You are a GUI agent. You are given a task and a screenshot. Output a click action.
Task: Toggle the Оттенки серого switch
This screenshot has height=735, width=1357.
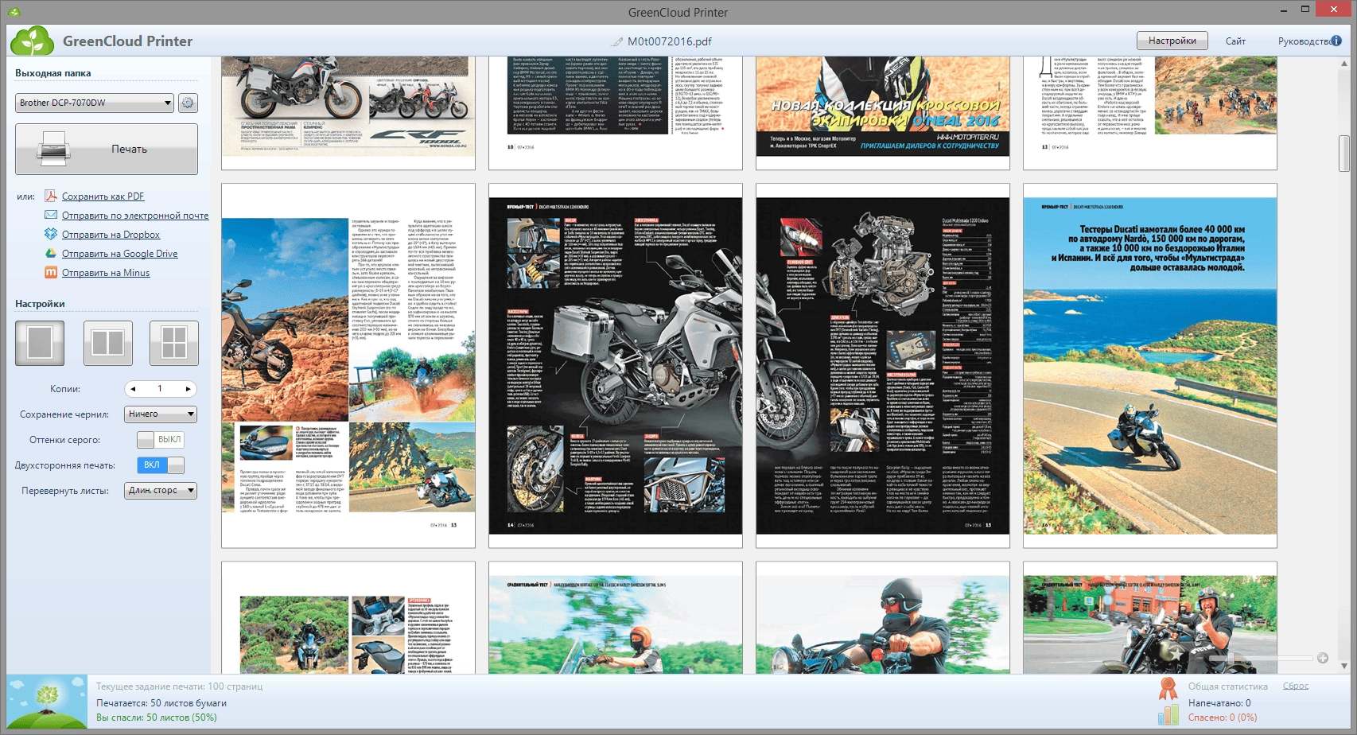click(x=161, y=440)
